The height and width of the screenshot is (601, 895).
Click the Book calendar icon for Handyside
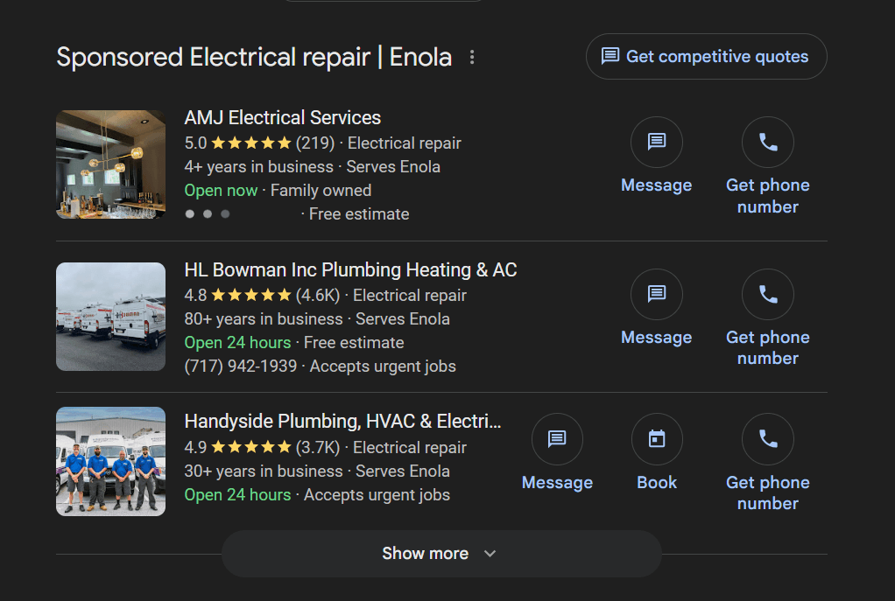(657, 439)
